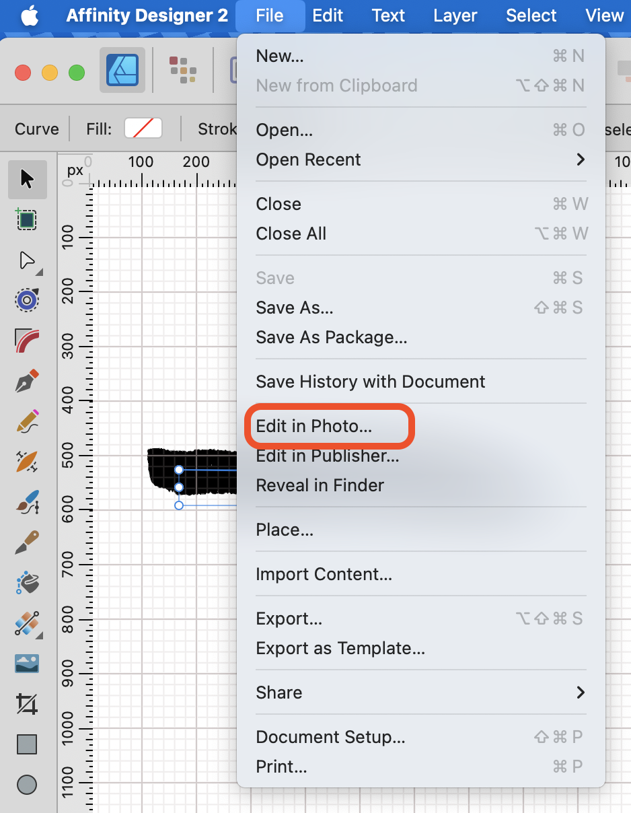Image resolution: width=631 pixels, height=813 pixels.
Task: Select the Vector Crop tool
Action: (27, 704)
